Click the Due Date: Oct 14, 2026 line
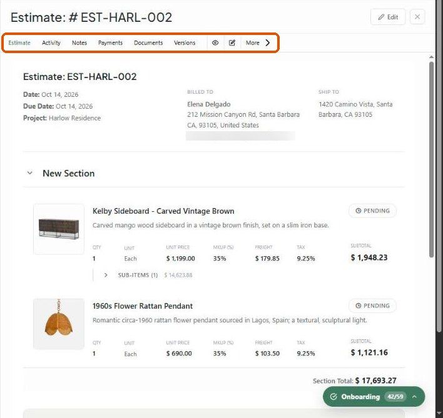Image resolution: width=443 pixels, height=418 pixels. click(x=58, y=106)
